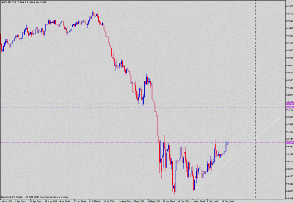Select the uppermost purple dashed horizontal line
Image resolution: width=294 pixels, height=203 pixels.
[x=143, y=104]
